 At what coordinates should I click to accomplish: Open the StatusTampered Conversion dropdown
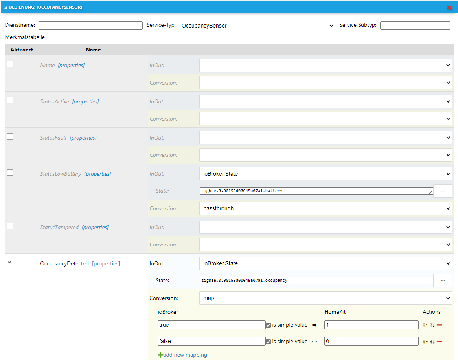pyautogui.click(x=326, y=245)
